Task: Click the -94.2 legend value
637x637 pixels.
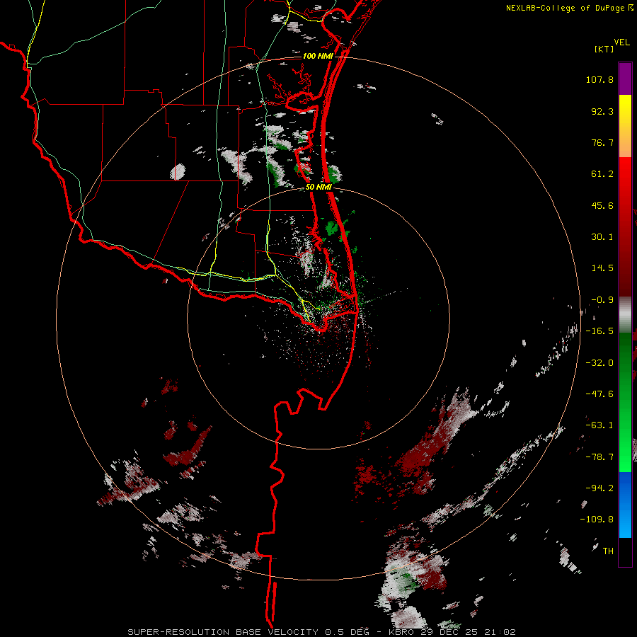Action: coord(599,488)
